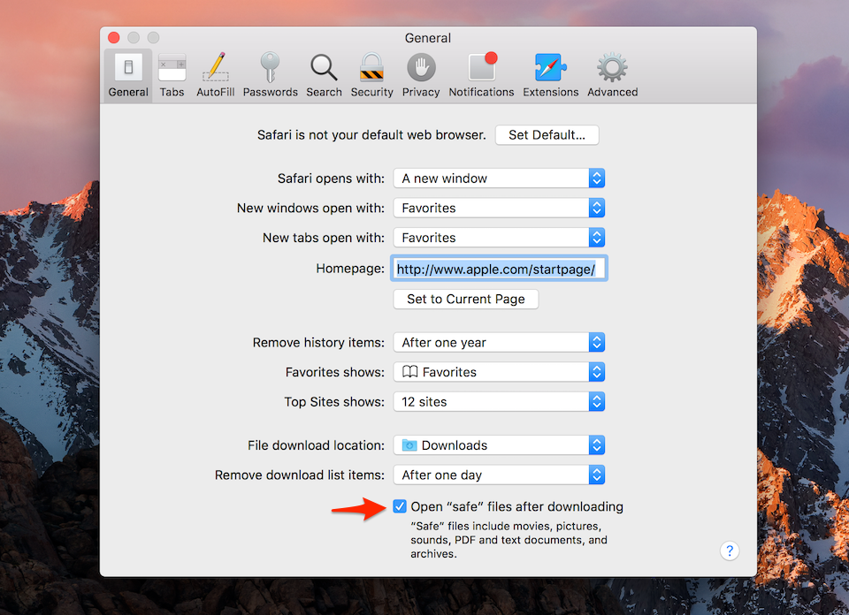Open the Advanced gear icon
849x615 pixels.
coord(612,68)
